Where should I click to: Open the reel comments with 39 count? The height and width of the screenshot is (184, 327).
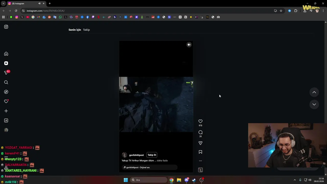click(200, 132)
